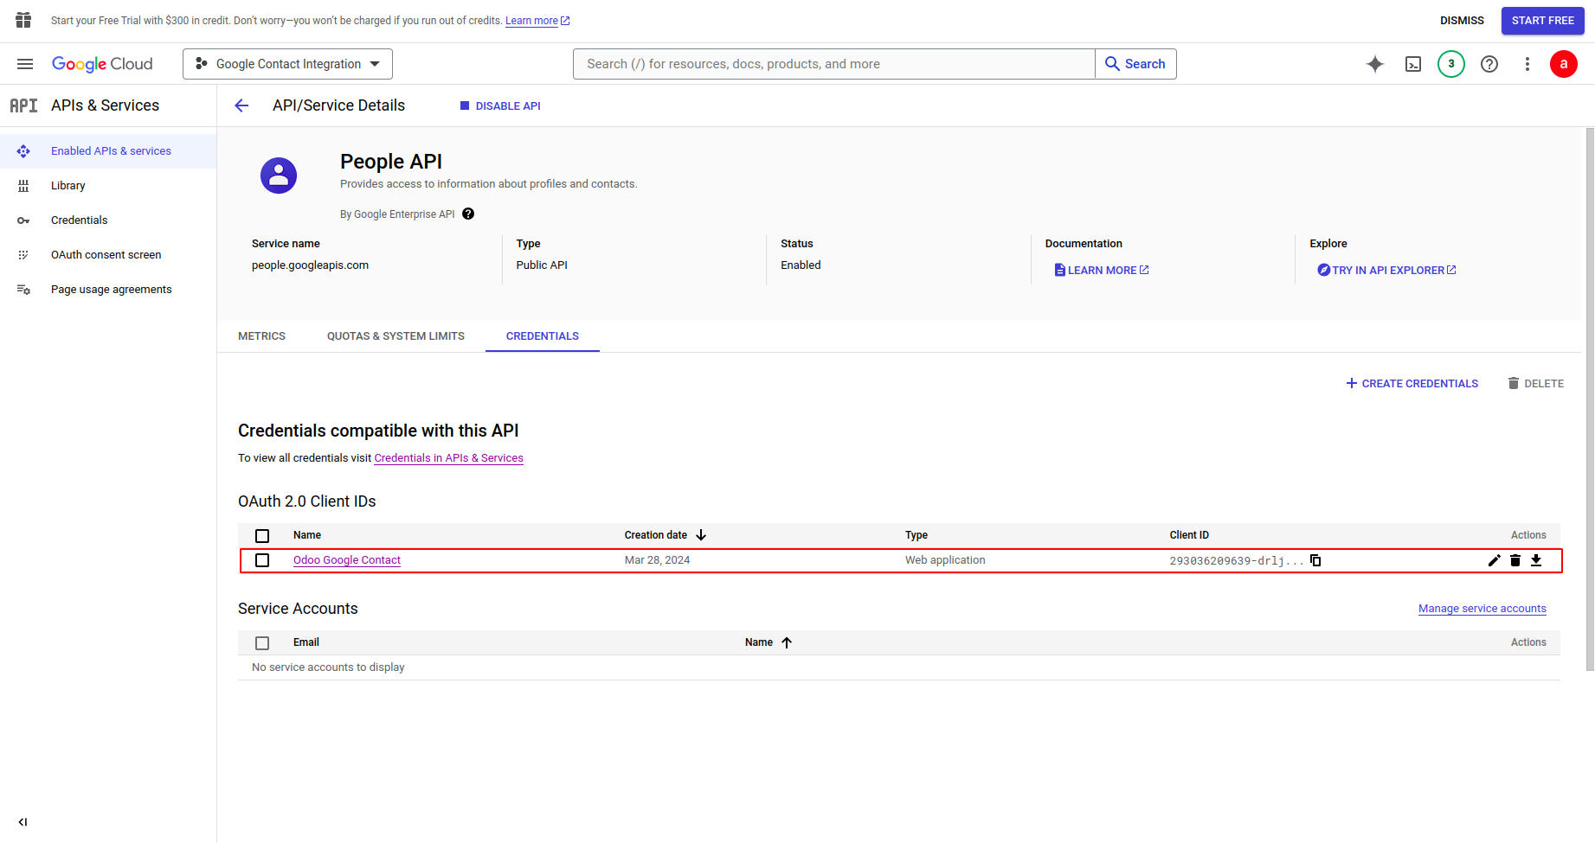Viewport: 1595px width, 843px height.
Task: Select the Credentials tab
Action: coord(543,336)
